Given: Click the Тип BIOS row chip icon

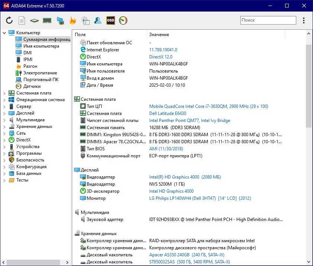Looking at the screenshot, I should pyautogui.click(x=83, y=149).
